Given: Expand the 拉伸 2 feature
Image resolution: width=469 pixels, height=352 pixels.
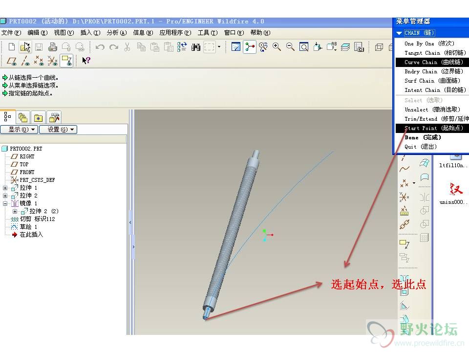Looking at the screenshot, I should coord(5,196).
